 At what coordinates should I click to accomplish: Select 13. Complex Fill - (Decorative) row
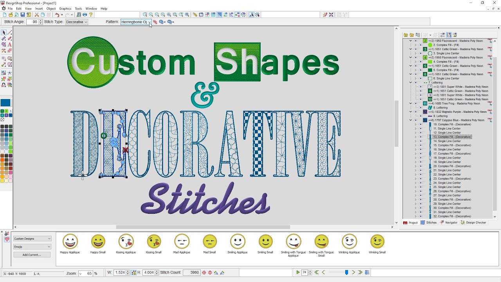pos(452,137)
